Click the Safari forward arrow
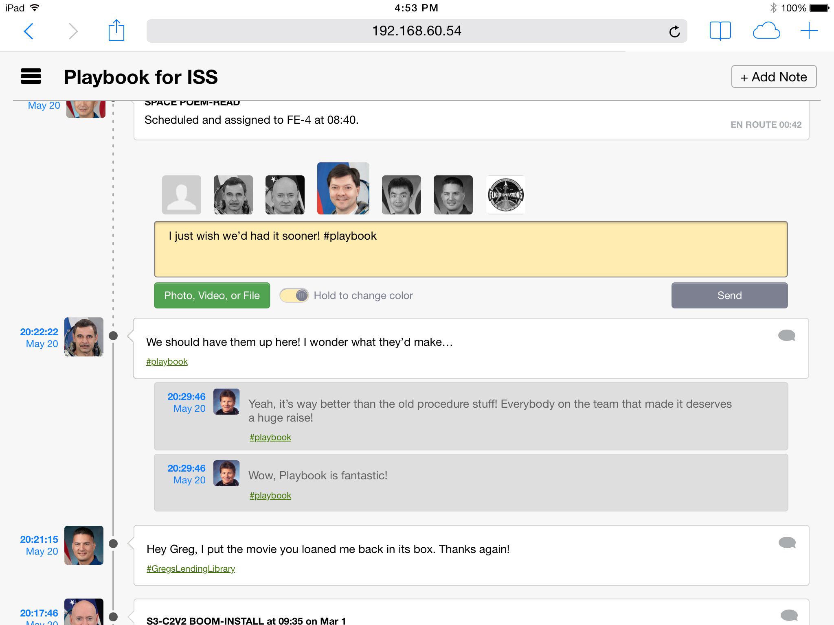 pyautogui.click(x=73, y=31)
